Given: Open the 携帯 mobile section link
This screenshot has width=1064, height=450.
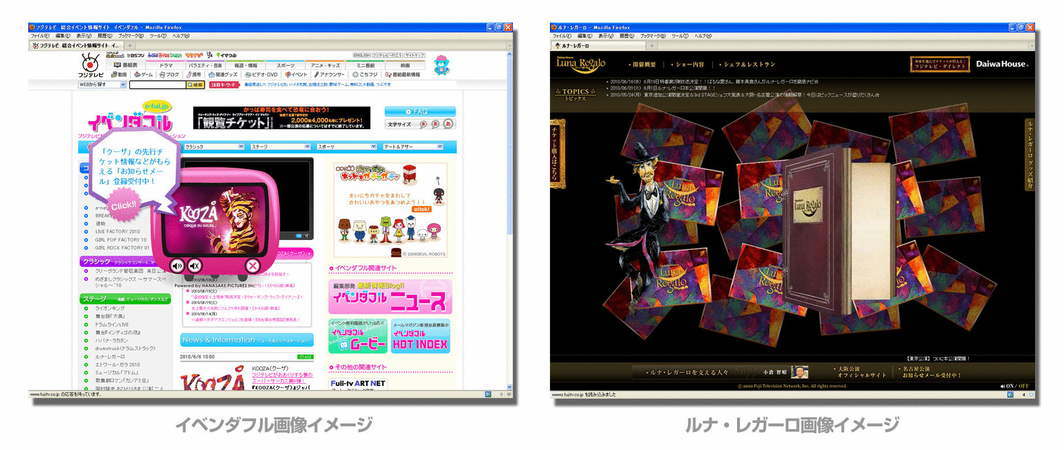Looking at the screenshot, I should coord(194,74).
